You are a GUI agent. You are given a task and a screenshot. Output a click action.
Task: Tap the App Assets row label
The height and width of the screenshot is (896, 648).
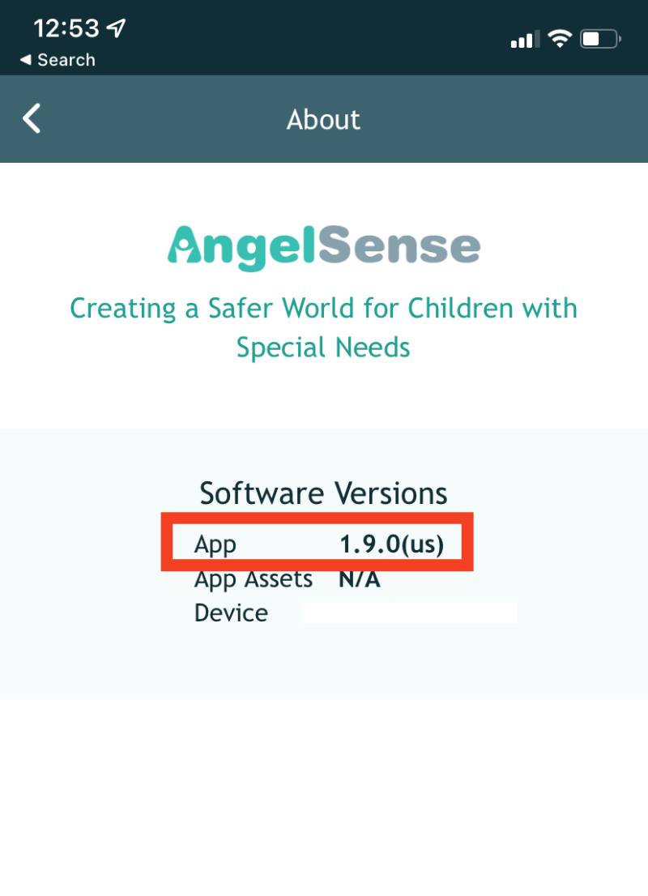point(253,578)
